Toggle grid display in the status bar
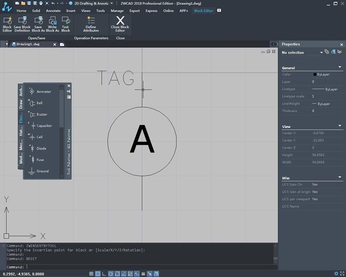 98,273
